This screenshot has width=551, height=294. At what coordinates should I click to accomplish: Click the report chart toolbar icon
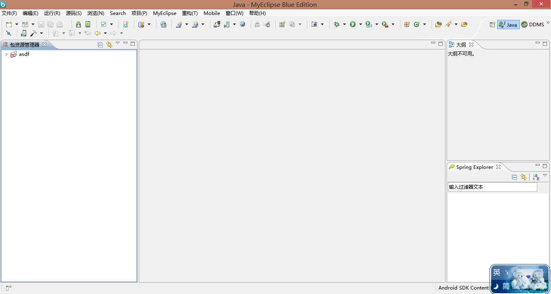coord(282,24)
